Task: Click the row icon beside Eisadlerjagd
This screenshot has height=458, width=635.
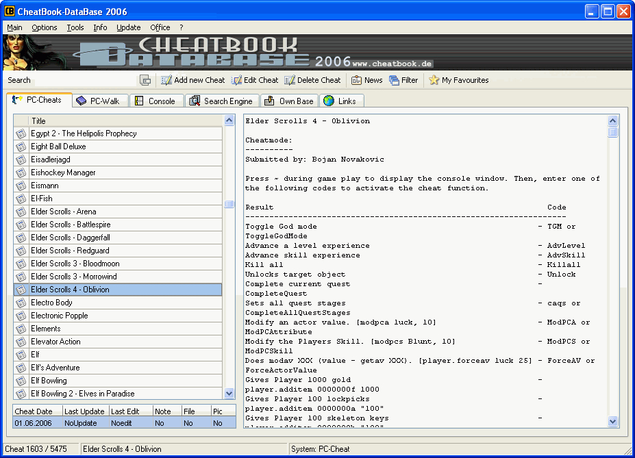Action: point(21,160)
